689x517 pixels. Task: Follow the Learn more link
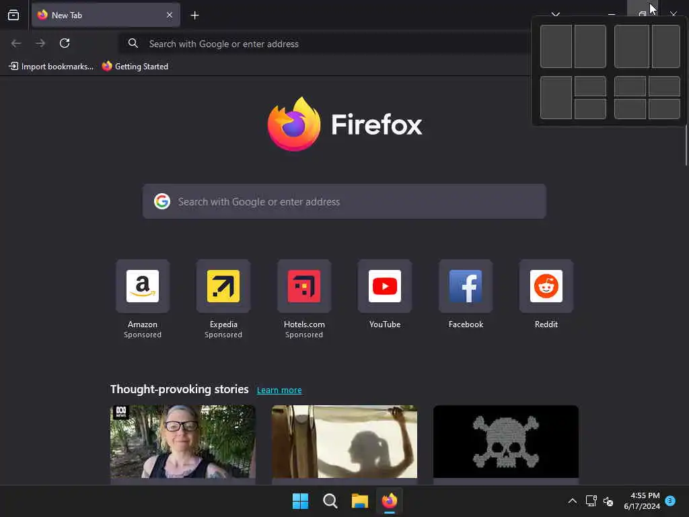click(x=279, y=390)
